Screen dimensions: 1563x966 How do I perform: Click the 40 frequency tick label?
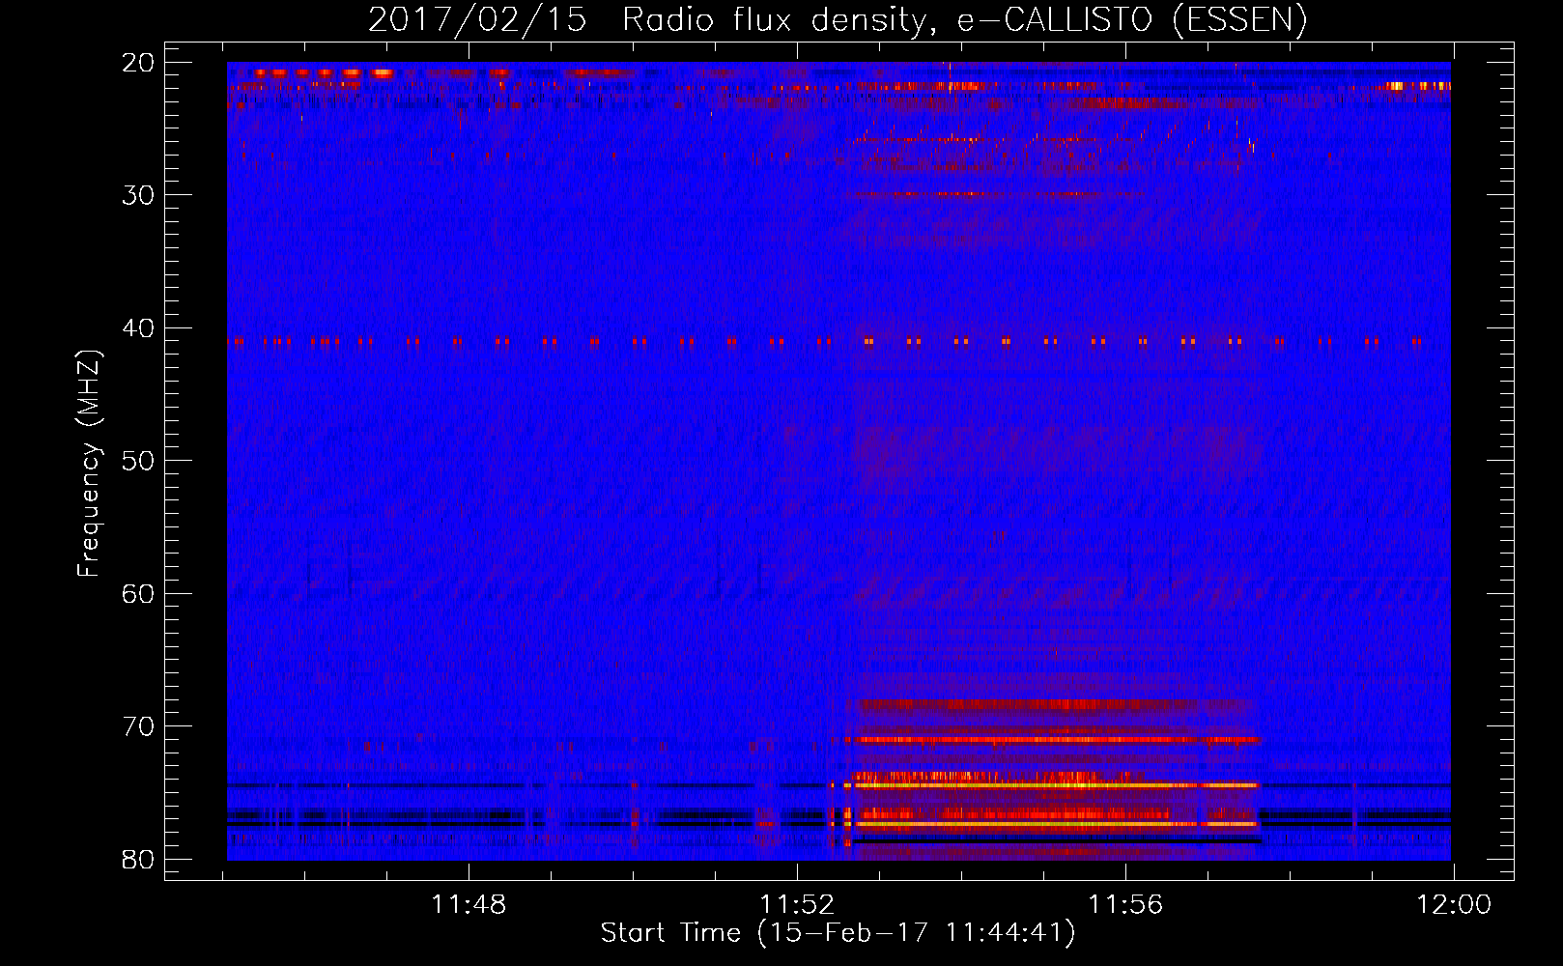tap(138, 328)
